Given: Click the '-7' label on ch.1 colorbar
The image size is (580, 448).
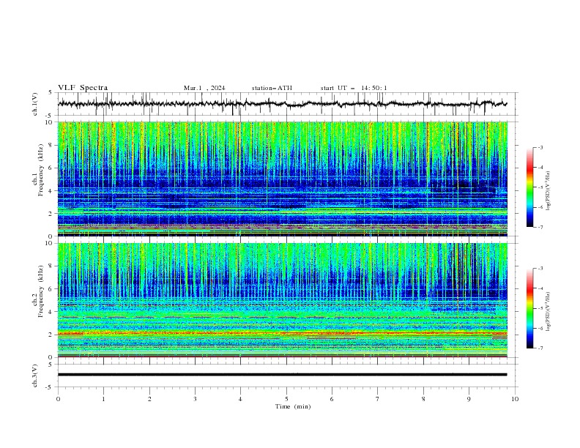Looking at the screenshot, I should click(540, 227).
